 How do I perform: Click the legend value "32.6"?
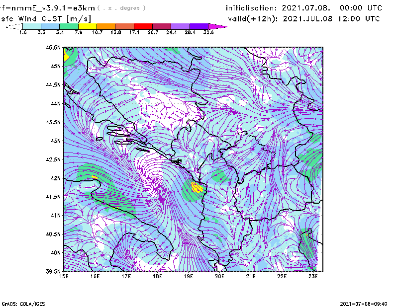pyautogui.click(x=208, y=32)
